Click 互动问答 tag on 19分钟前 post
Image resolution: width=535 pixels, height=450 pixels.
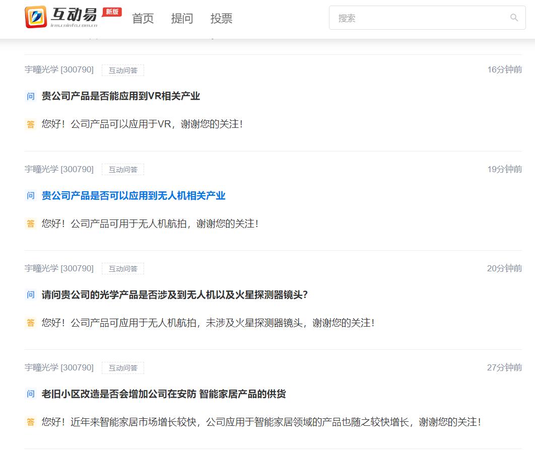pos(123,170)
